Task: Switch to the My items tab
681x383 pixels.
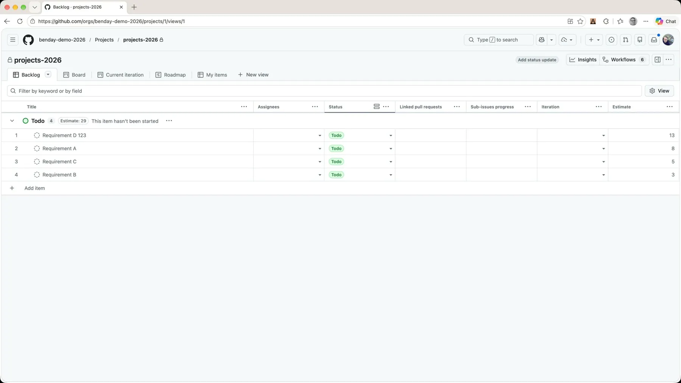Action: pos(212,75)
